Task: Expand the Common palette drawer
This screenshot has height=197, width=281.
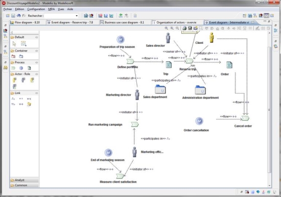Action: pyautogui.click(x=24, y=185)
